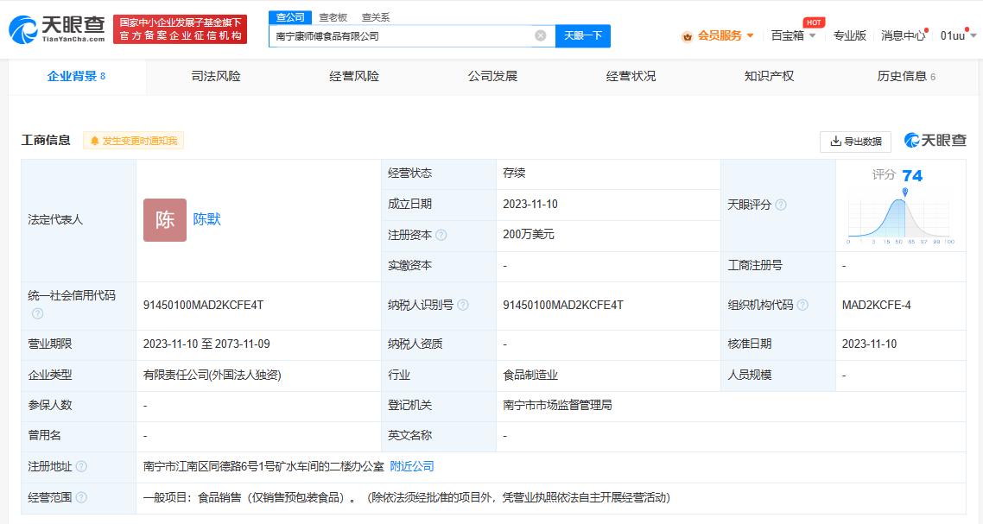
Task: Click help icon beside 经营范围
Action: coord(81,497)
